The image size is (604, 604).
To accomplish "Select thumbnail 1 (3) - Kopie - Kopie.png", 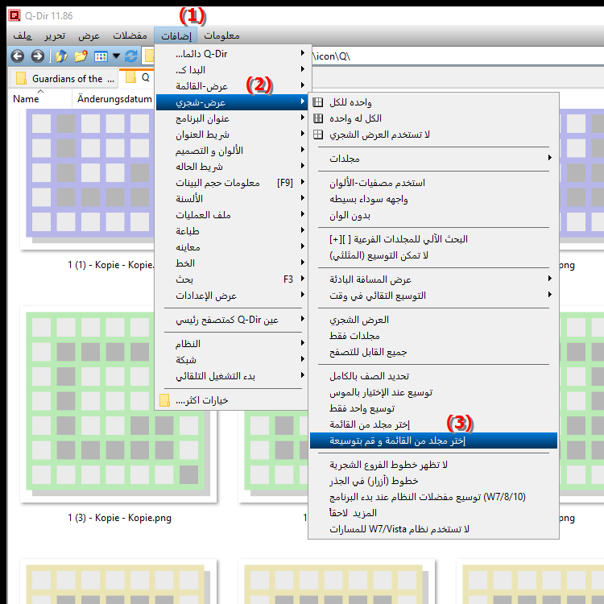I will tap(119, 404).
